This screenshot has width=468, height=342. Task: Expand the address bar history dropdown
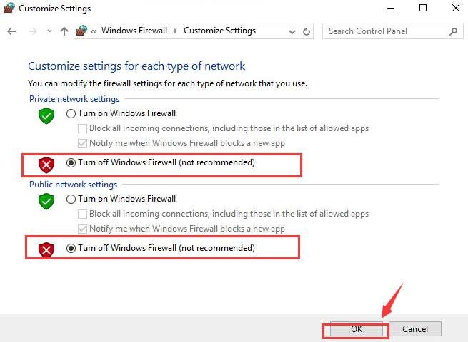[x=290, y=31]
